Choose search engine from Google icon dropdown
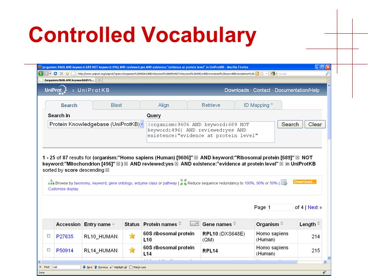368x276 pixels. pyautogui.click(x=274, y=74)
